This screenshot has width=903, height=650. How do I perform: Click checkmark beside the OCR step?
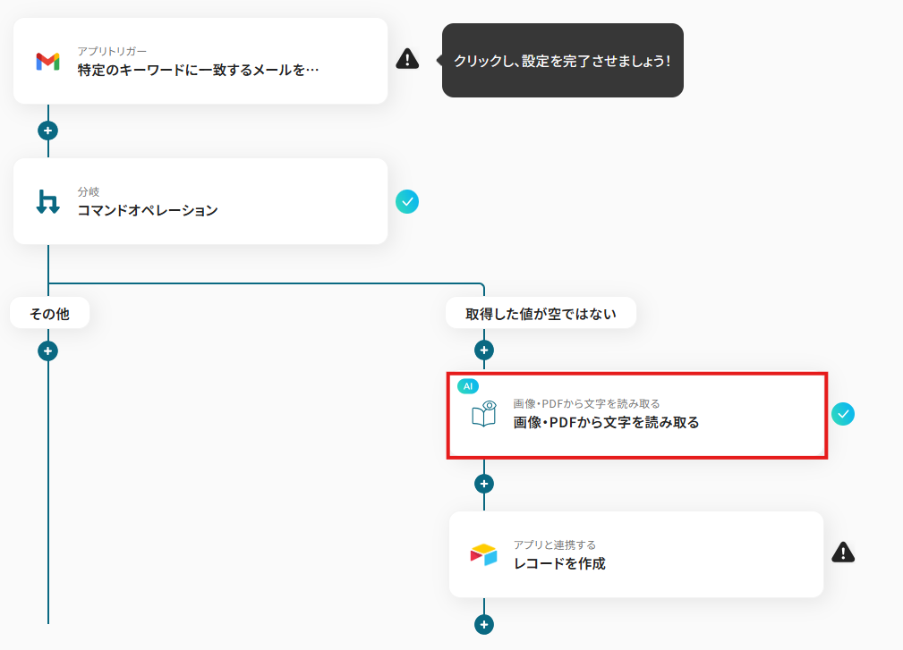pos(842,414)
